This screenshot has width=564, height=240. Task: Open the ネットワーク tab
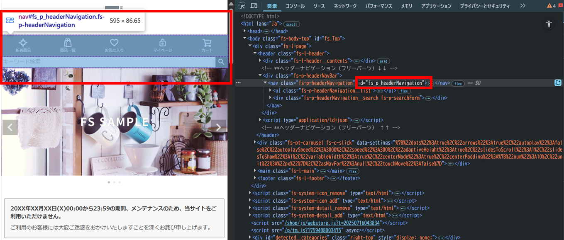pyautogui.click(x=345, y=6)
